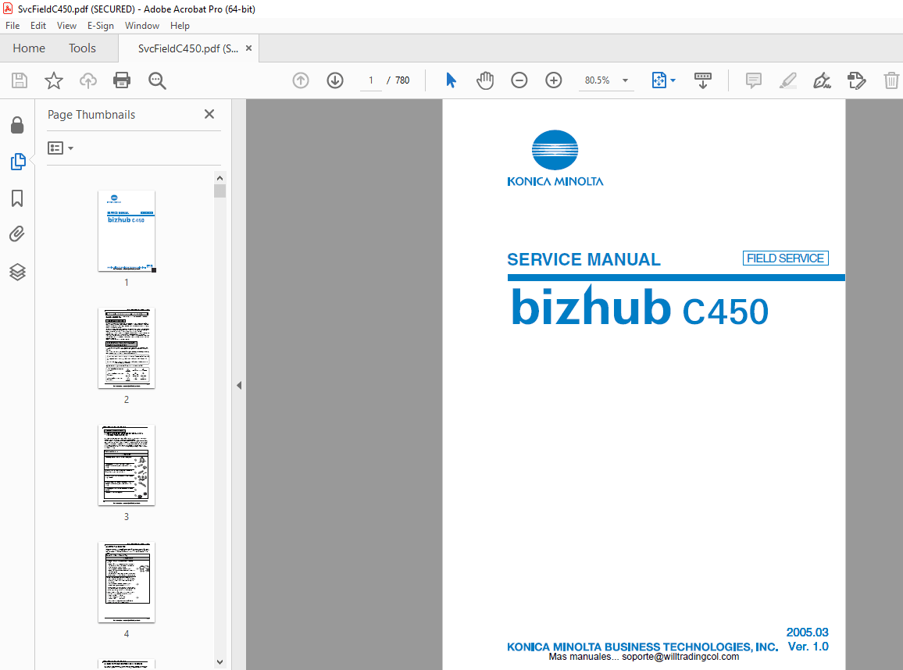Go to the next page with down arrow

point(334,80)
